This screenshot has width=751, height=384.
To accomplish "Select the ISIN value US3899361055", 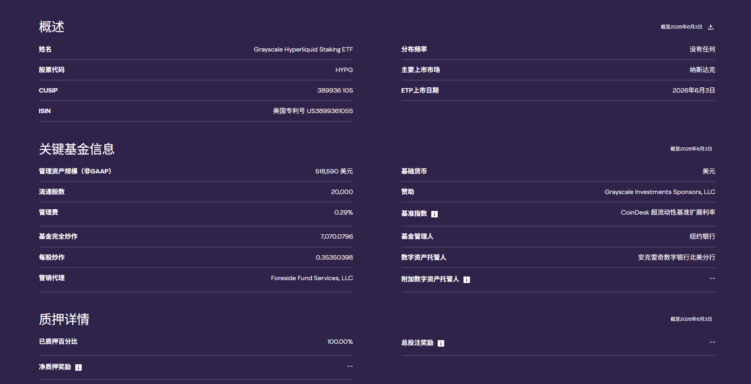I will [x=330, y=111].
